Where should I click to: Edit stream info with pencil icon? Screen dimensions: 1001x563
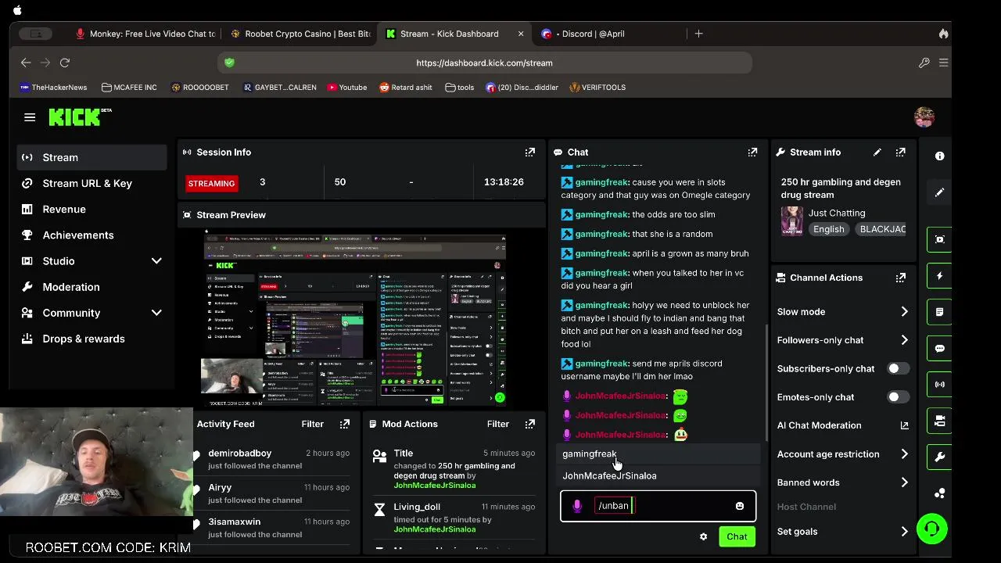pos(877,152)
